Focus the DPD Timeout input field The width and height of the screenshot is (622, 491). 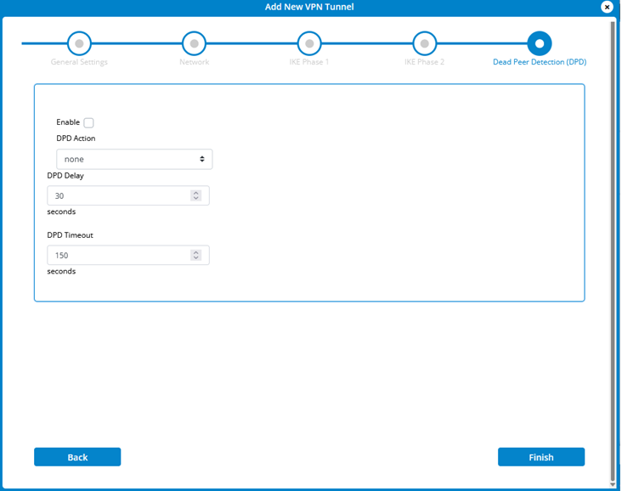[119, 256]
